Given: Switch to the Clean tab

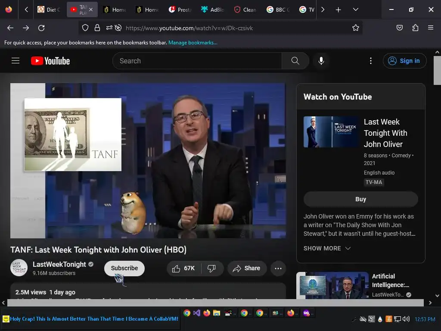Looking at the screenshot, I should [x=245, y=9].
